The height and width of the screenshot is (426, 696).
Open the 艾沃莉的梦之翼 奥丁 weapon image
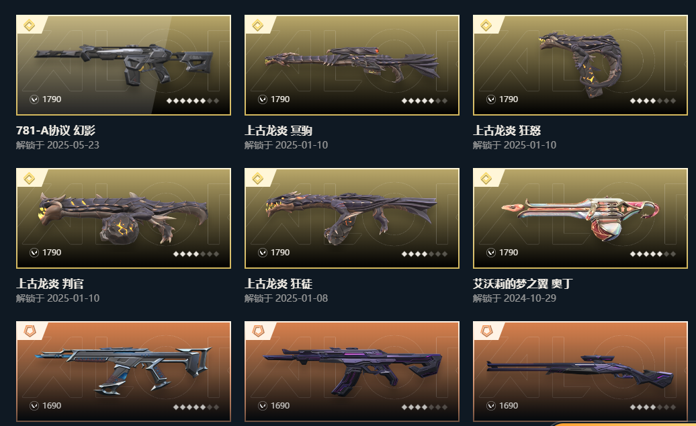tap(580, 218)
